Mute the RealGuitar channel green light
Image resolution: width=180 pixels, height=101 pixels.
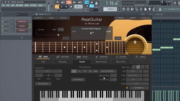[x=3, y=21]
